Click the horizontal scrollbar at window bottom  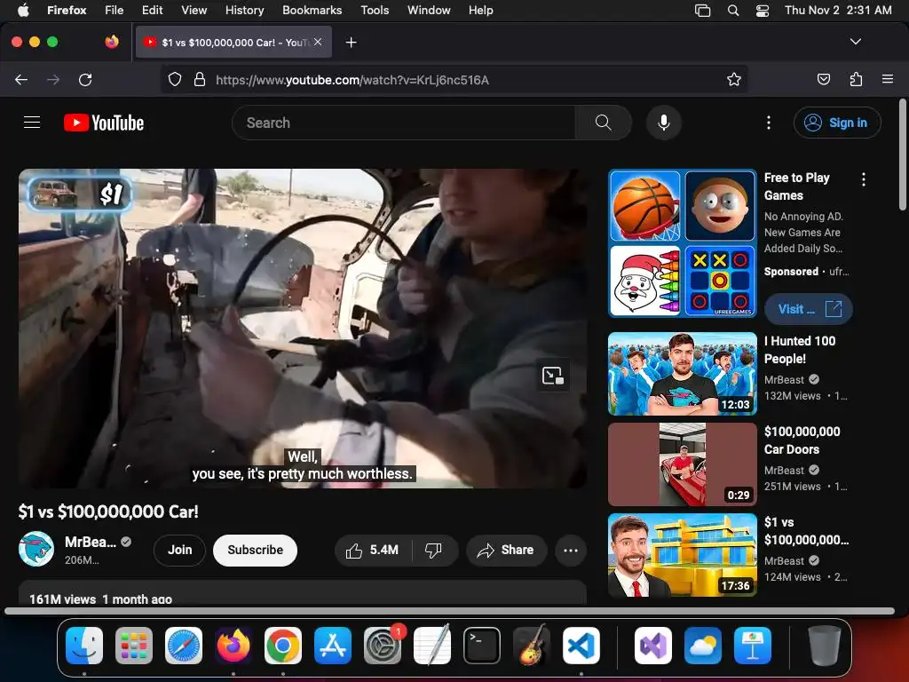pos(449,611)
